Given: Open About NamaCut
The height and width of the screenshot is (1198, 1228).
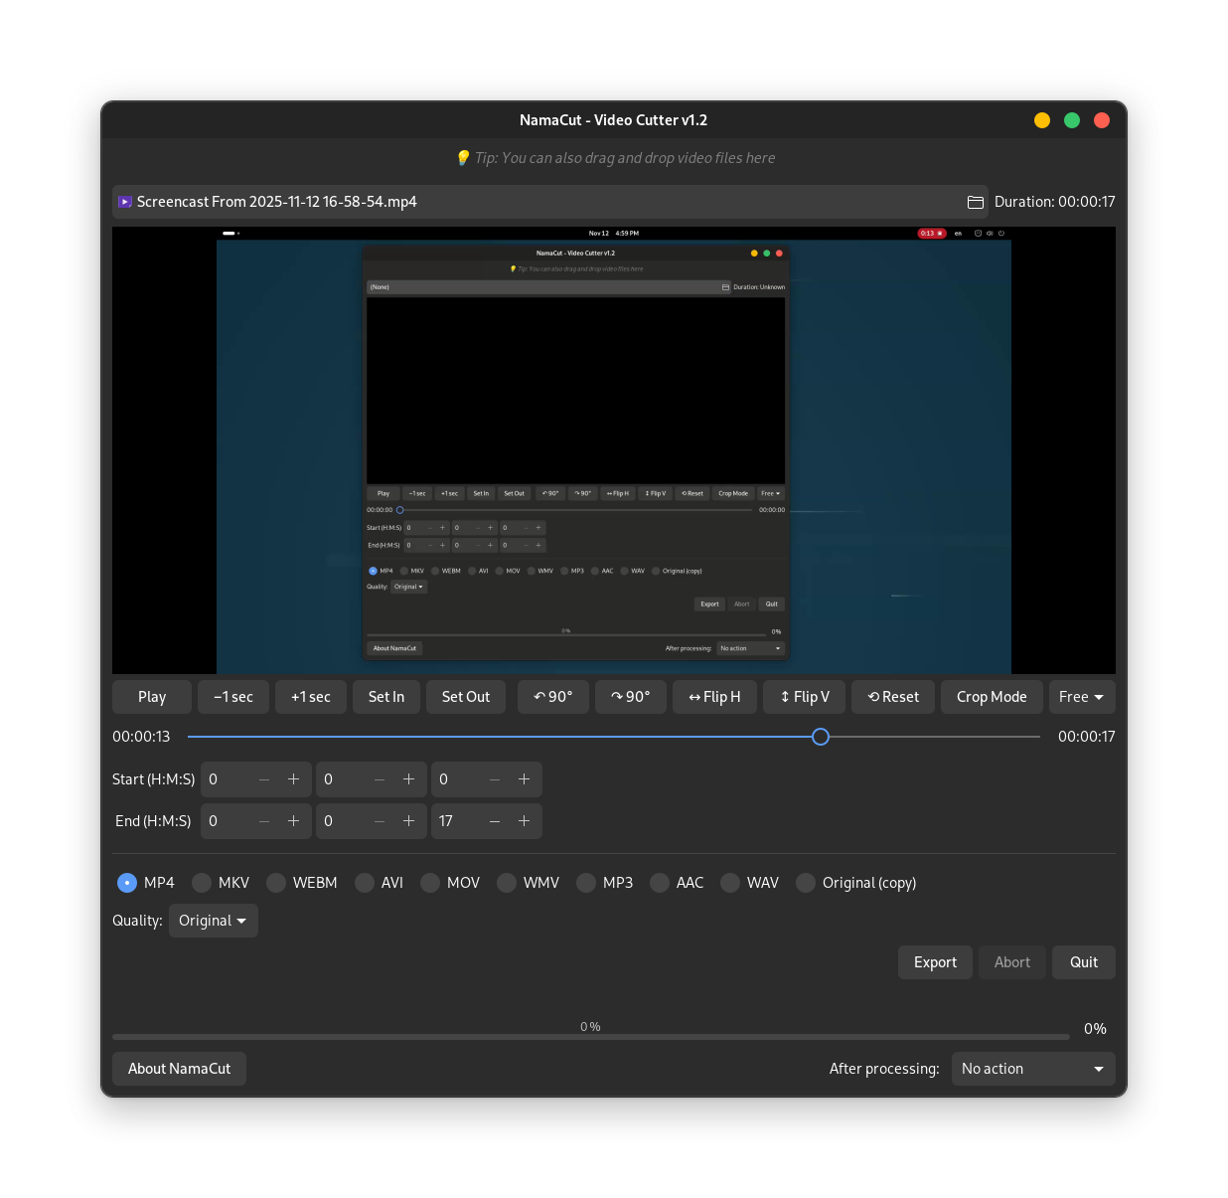Looking at the screenshot, I should pos(179,1069).
